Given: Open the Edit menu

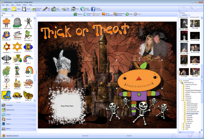Looking at the screenshot, I should (8, 5).
